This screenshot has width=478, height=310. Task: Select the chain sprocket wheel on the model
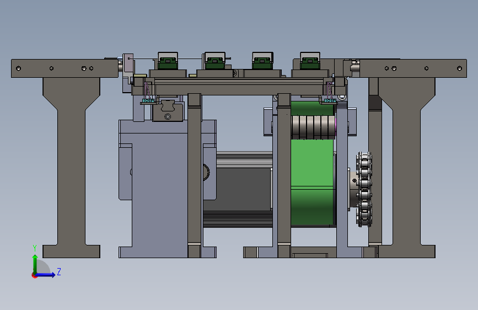(364, 190)
